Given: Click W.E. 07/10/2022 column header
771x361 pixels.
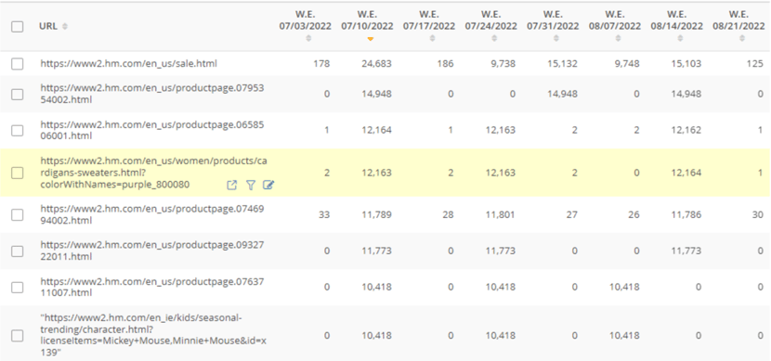Looking at the screenshot, I should click(x=367, y=21).
